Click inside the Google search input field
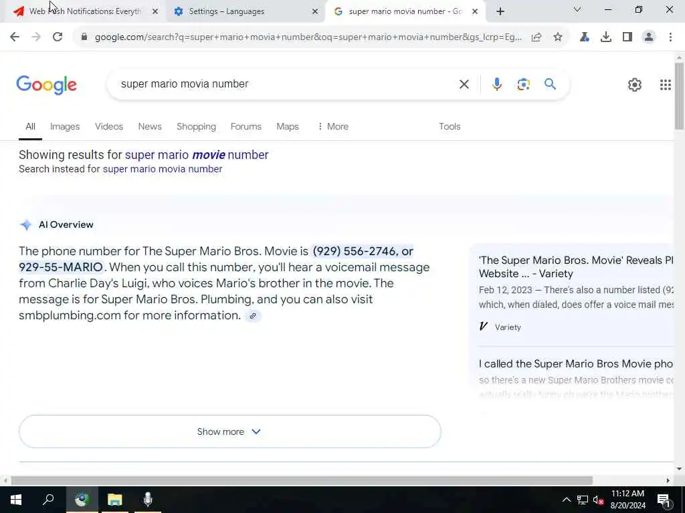Viewport: 685px width, 513px height. tap(284, 83)
